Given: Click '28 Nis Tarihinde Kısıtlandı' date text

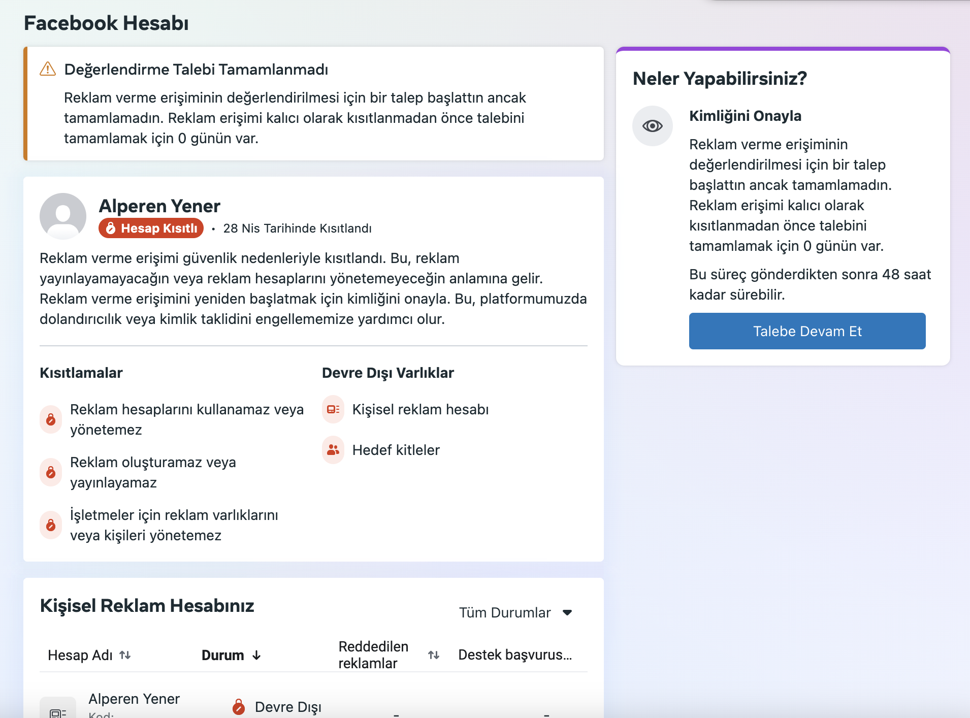Looking at the screenshot, I should click(298, 229).
